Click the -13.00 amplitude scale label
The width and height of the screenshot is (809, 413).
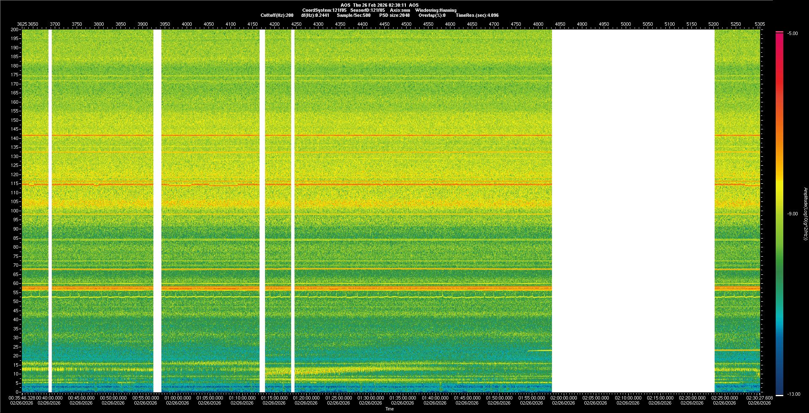click(793, 394)
